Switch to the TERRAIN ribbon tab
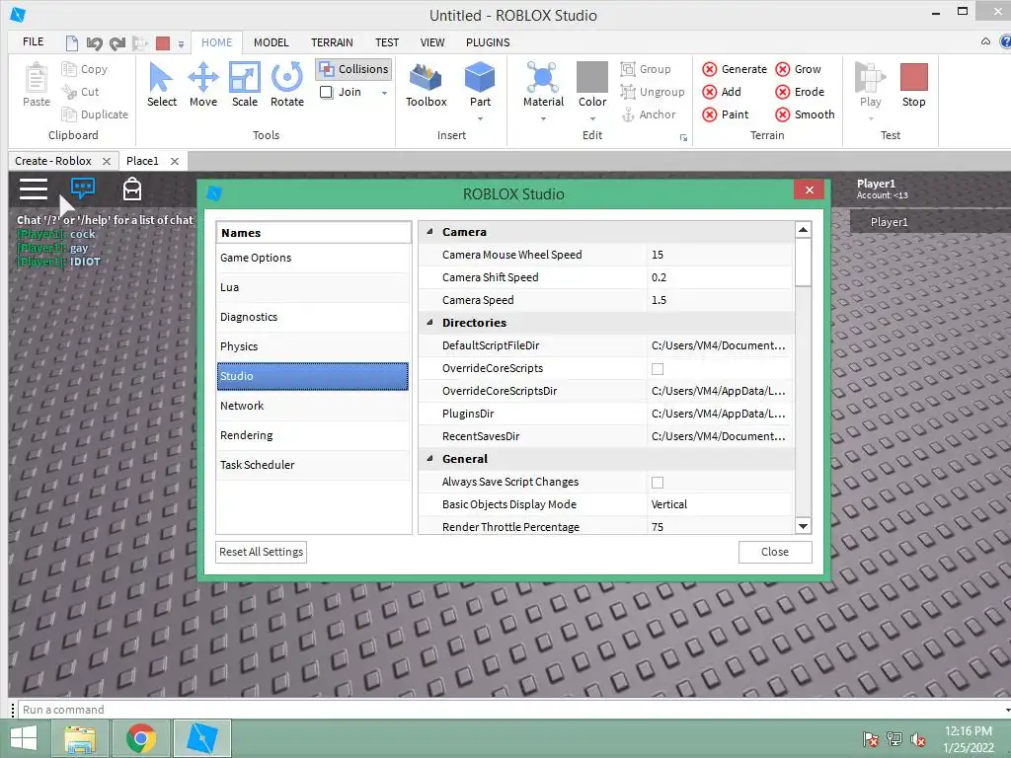Viewport: 1011px width, 758px height. point(332,42)
